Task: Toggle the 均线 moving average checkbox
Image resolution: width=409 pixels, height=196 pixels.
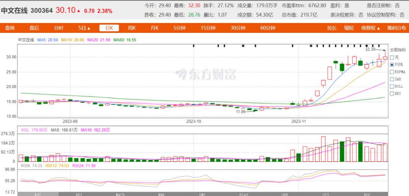Action: click(392, 64)
